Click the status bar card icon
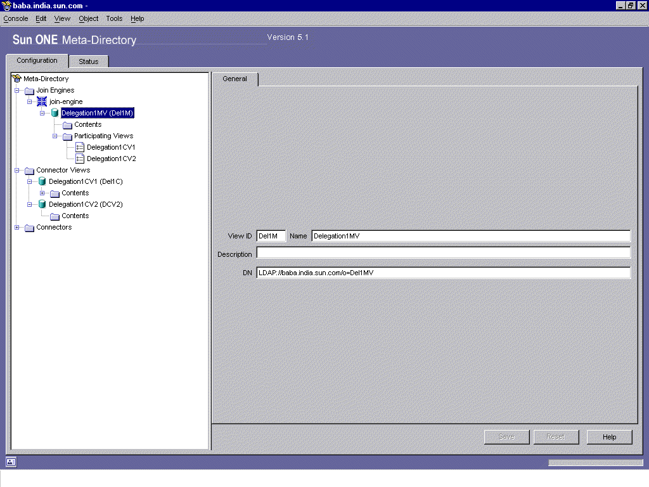649x487 pixels. [x=11, y=462]
